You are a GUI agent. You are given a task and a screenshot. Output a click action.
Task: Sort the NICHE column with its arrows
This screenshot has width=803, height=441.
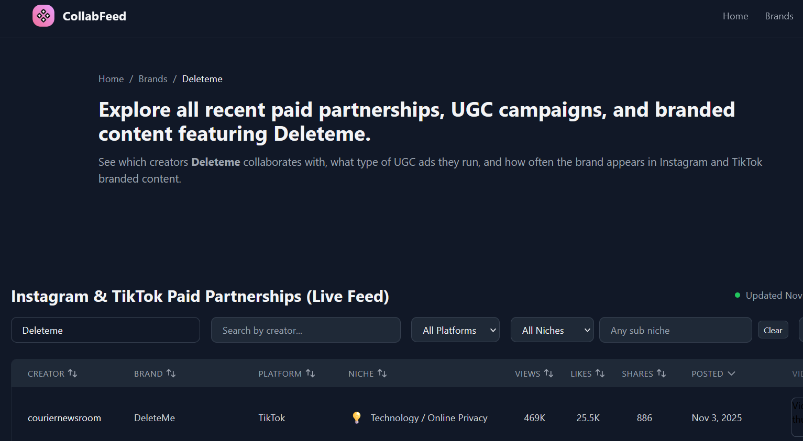(x=382, y=373)
